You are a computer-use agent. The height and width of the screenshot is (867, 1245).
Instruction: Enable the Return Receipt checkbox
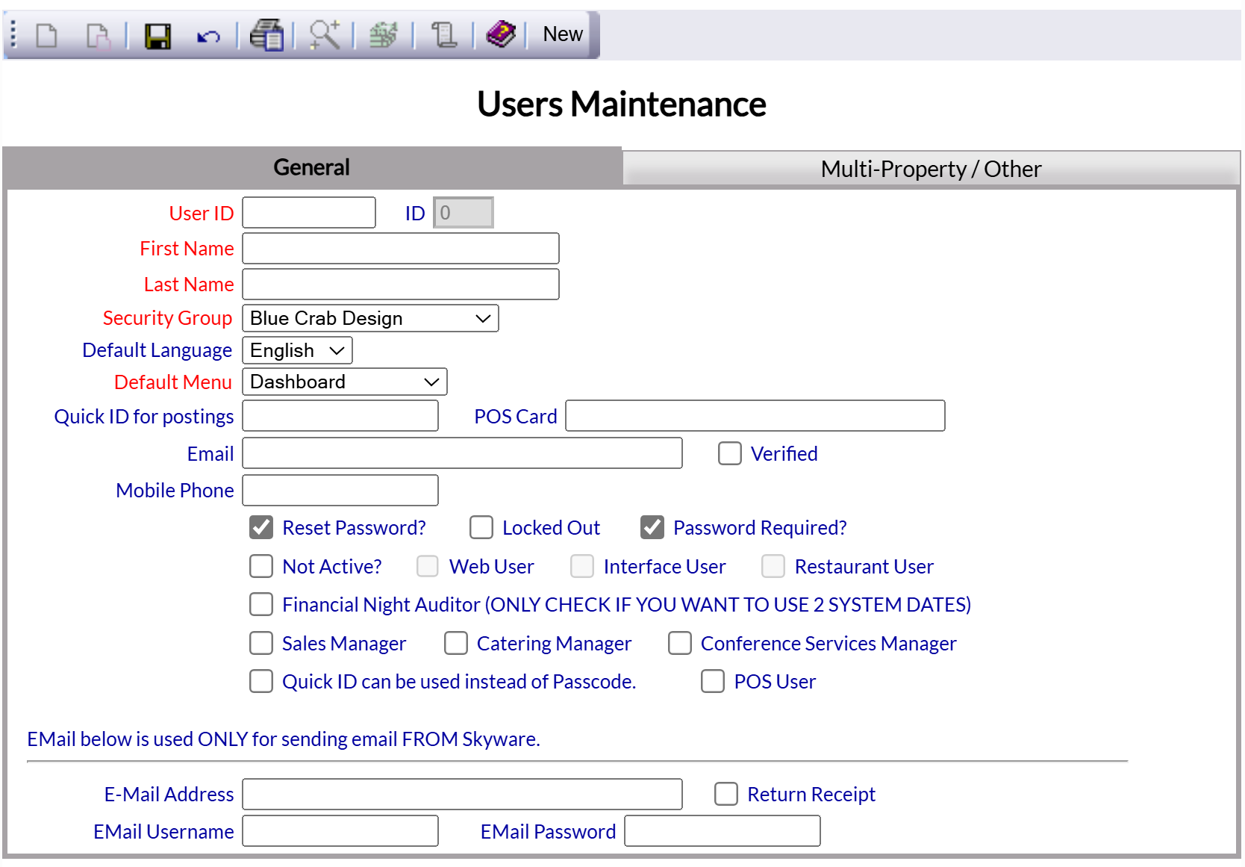(x=726, y=794)
